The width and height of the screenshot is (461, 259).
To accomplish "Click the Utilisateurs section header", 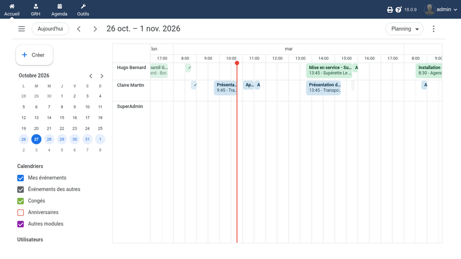I will point(30,239).
